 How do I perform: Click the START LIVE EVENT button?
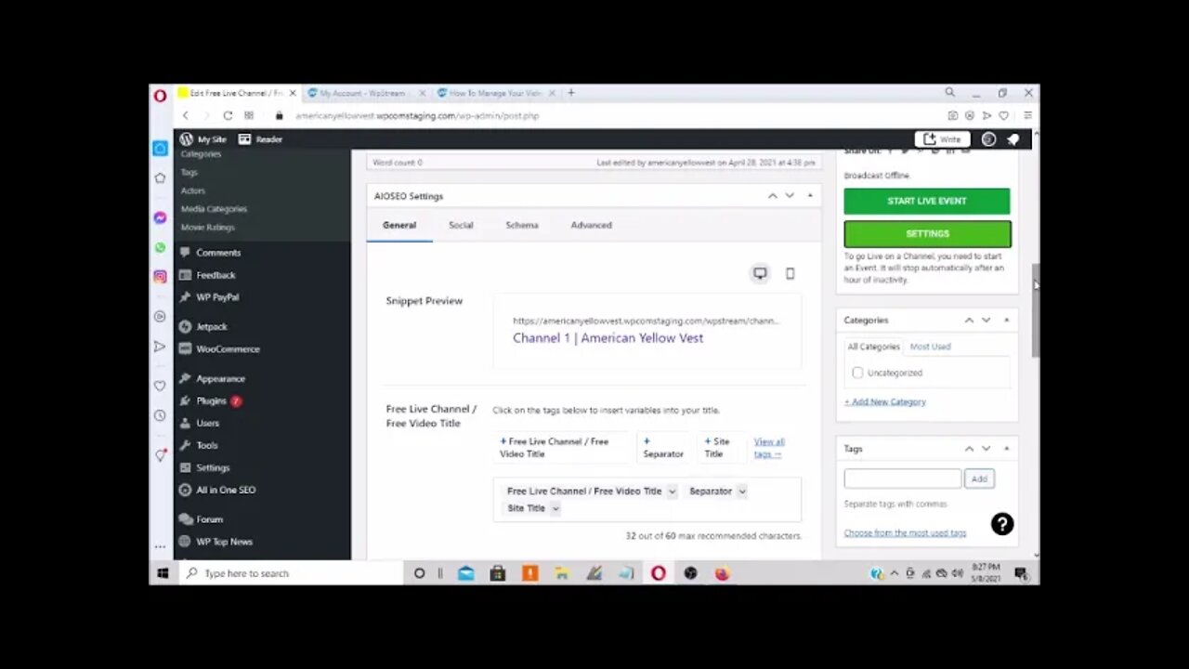[927, 202]
